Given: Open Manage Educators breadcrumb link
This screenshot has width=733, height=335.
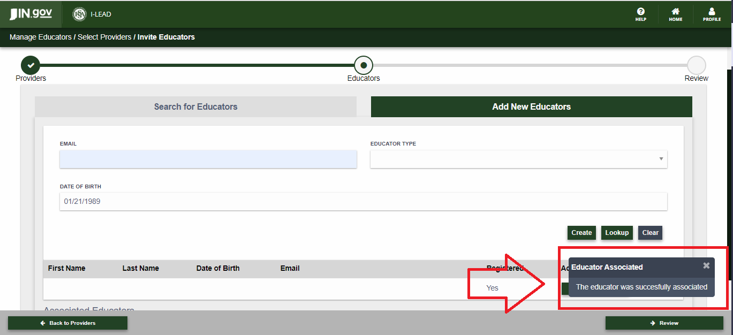Looking at the screenshot, I should 40,37.
